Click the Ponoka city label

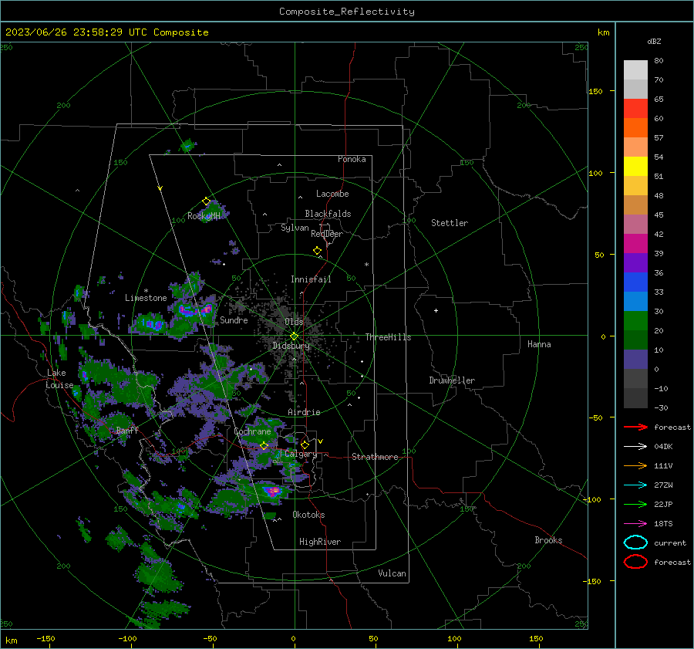tap(352, 159)
